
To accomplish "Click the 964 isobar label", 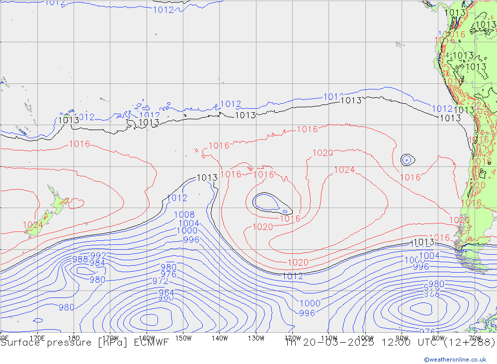I will (166, 292).
